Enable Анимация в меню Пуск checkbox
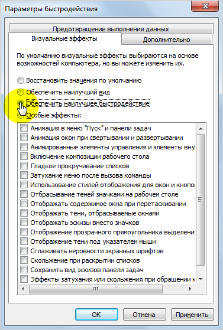Image resolution: width=223 pixels, height=330 pixels. pyautogui.click(x=24, y=128)
